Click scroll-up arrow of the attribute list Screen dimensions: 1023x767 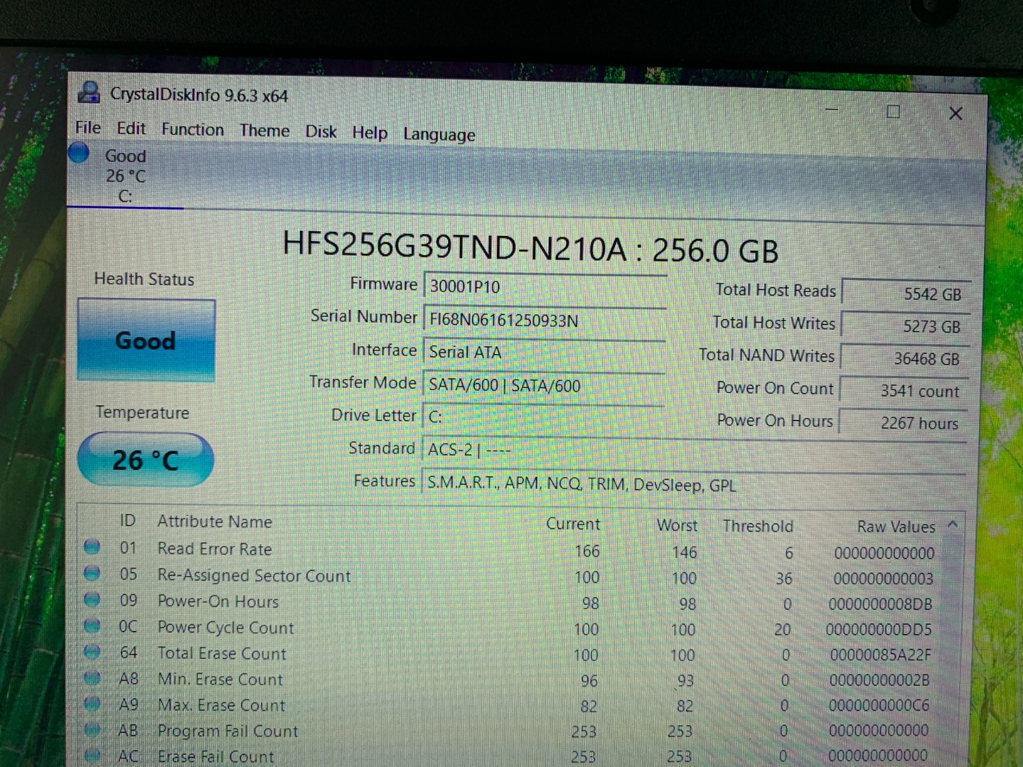[x=953, y=525]
